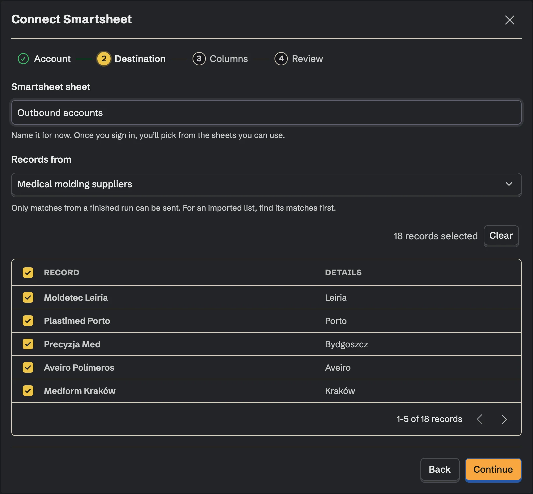Click the Back button
The height and width of the screenshot is (494, 533).
pos(440,469)
